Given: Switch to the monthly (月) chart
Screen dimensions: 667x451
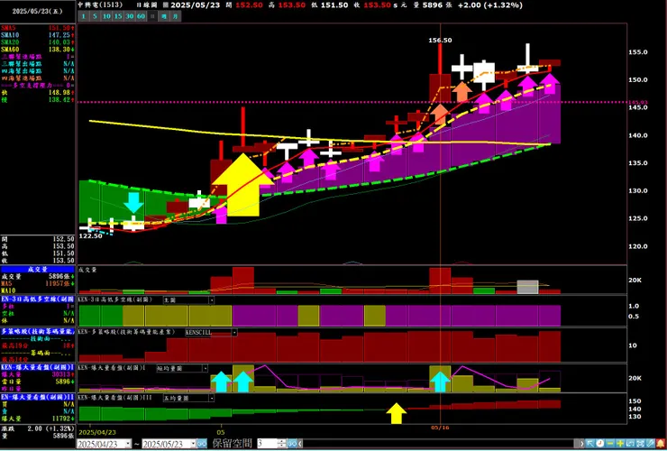Looking at the screenshot, I should 175,16.
